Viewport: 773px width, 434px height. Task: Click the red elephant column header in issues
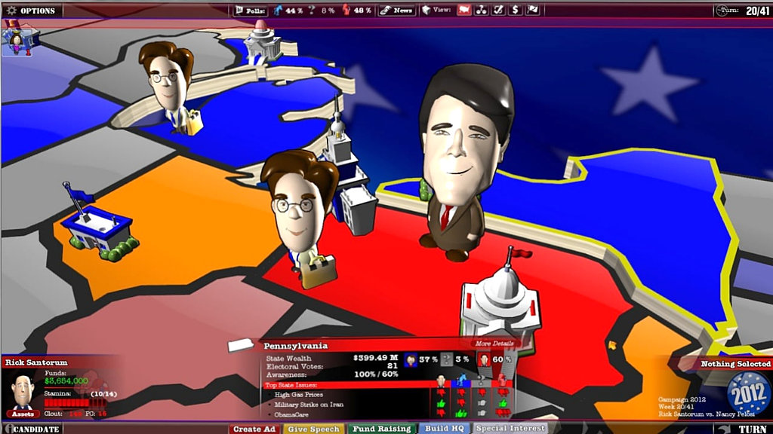[x=502, y=381]
